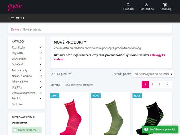
Task: Click the cycli logo
Action: coord(15,7)
